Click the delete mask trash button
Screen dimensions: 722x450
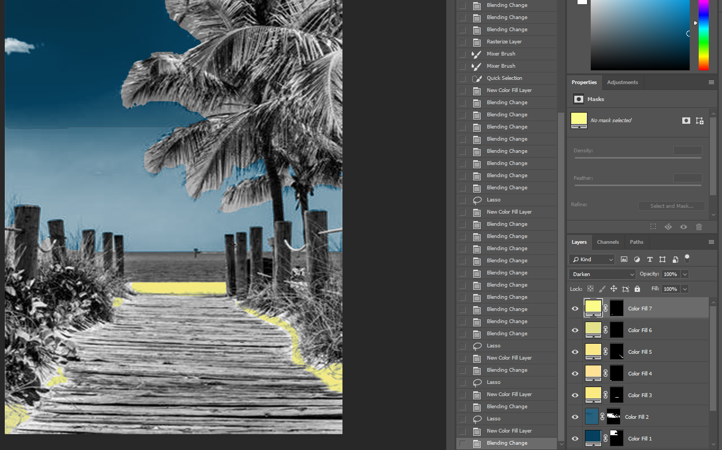699,226
